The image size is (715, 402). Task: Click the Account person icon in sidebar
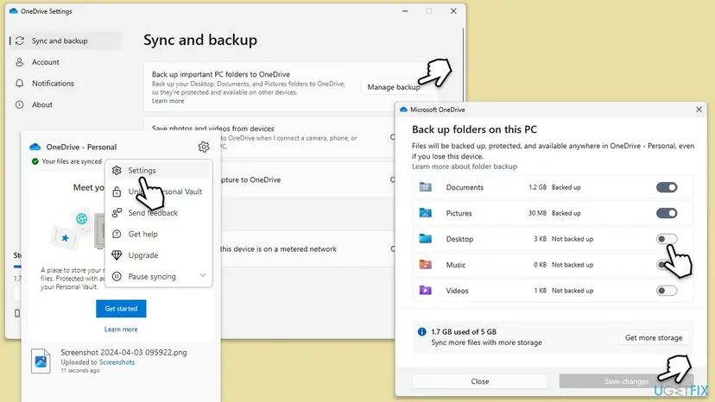[20, 62]
